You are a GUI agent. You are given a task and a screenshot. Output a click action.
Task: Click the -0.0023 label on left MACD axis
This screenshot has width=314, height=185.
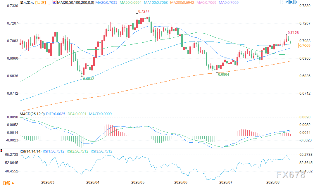[12, 140]
